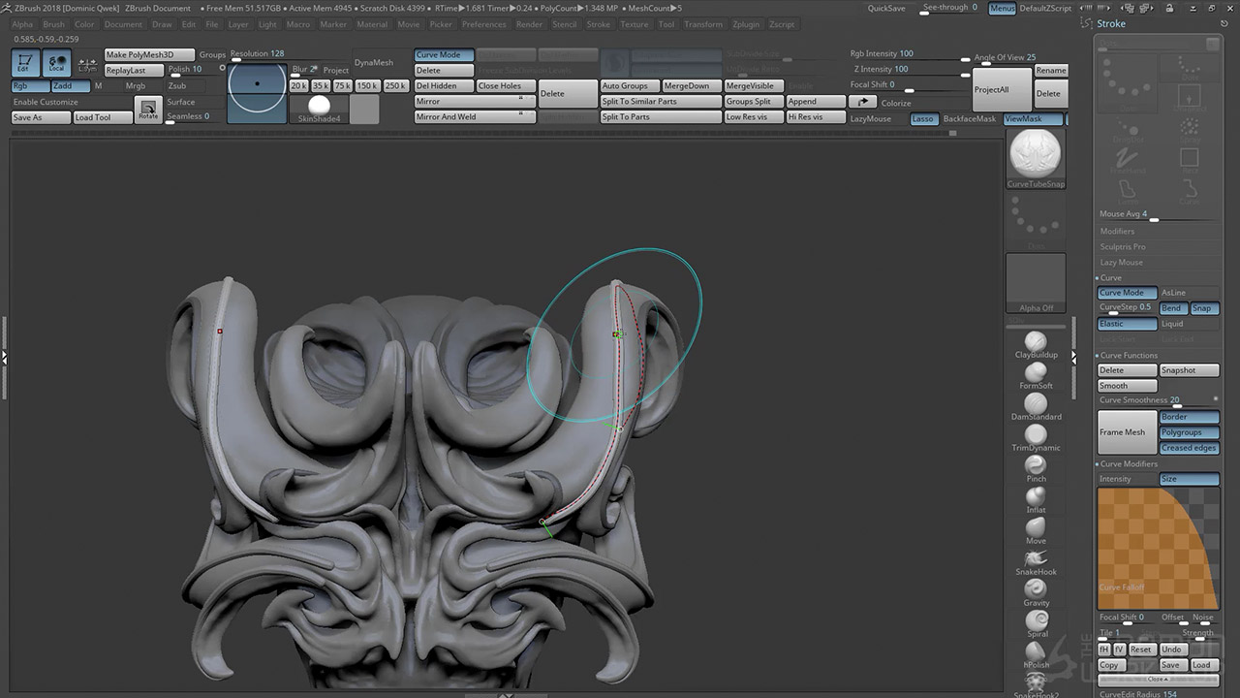
Task: Select the Spiral brush icon
Action: pyautogui.click(x=1036, y=620)
